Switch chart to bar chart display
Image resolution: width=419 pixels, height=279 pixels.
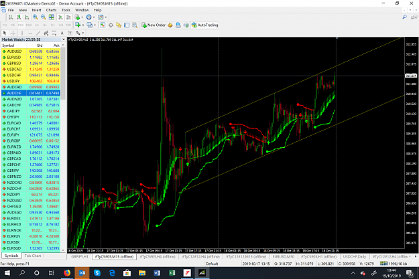tap(11, 17)
